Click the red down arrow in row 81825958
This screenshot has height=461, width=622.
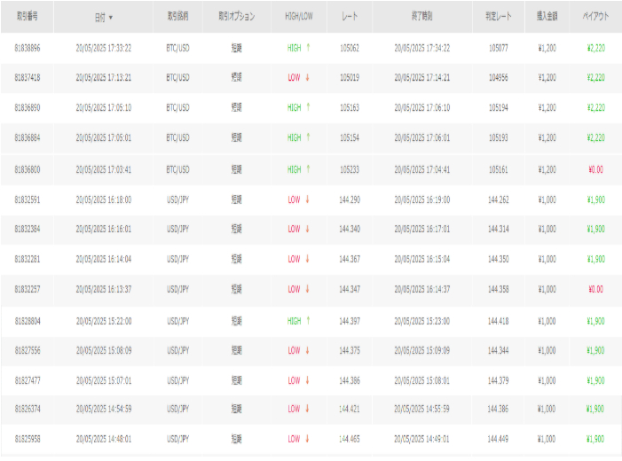point(307,439)
